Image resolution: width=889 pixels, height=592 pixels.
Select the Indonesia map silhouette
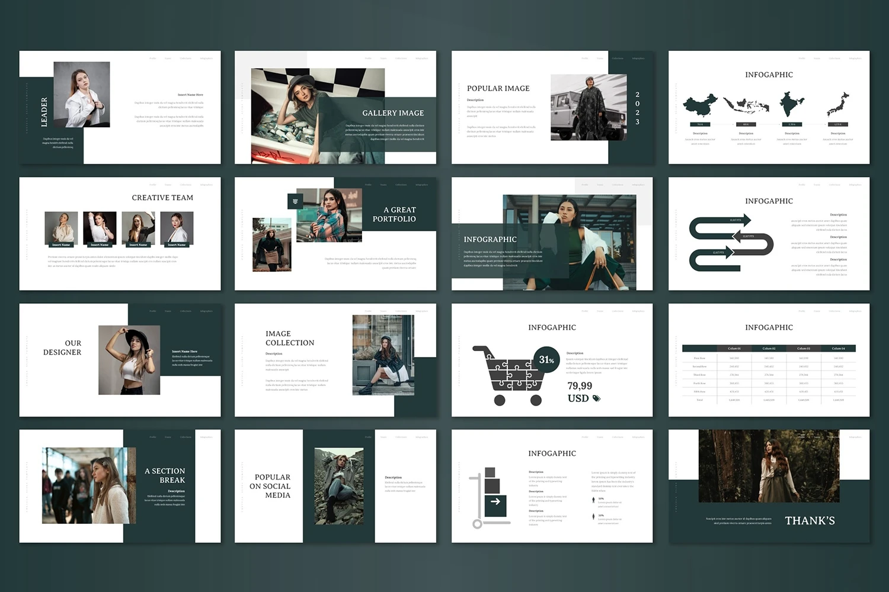point(746,106)
